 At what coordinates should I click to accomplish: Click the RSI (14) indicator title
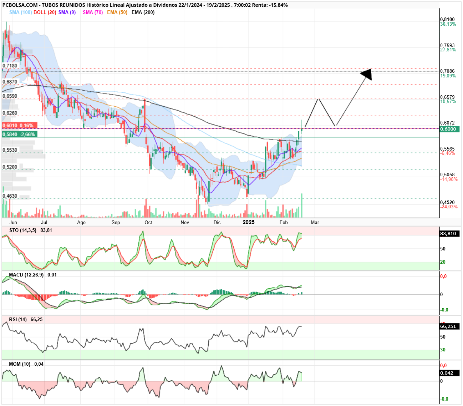pyautogui.click(x=18, y=319)
